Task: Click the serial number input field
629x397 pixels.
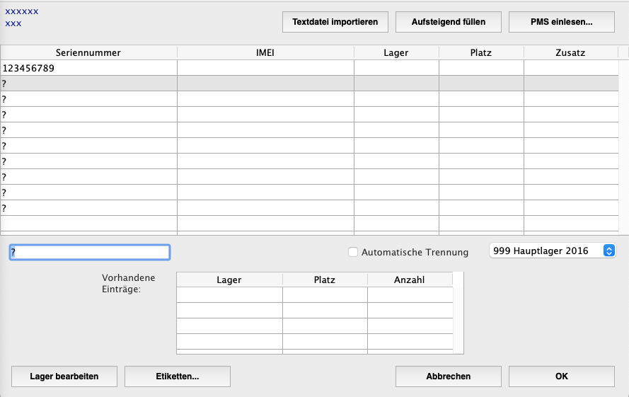Action: pos(90,252)
